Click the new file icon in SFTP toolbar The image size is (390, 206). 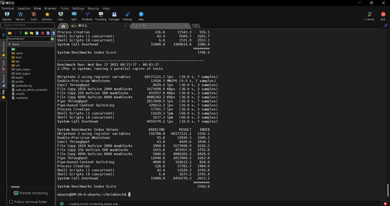tap(37, 33)
